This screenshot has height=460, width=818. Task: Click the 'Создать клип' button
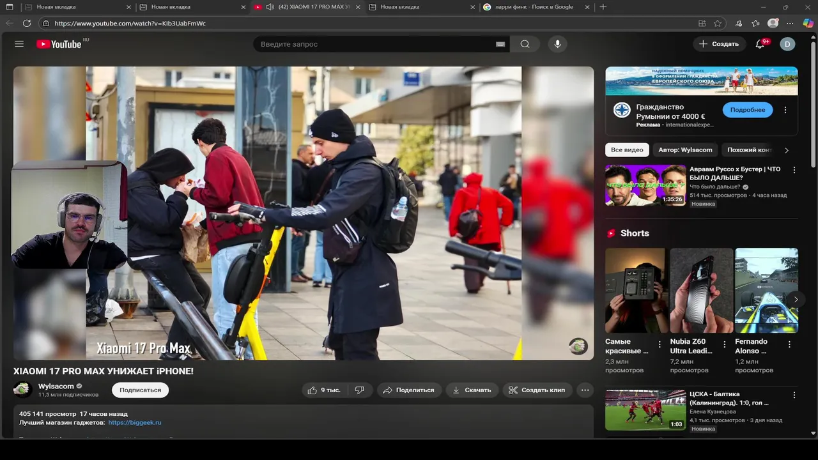tap(537, 390)
